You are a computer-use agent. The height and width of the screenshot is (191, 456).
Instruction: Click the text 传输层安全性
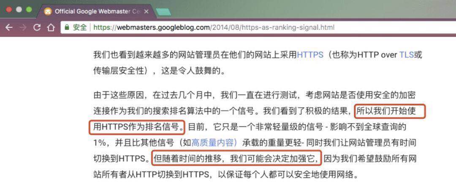pos(119,70)
